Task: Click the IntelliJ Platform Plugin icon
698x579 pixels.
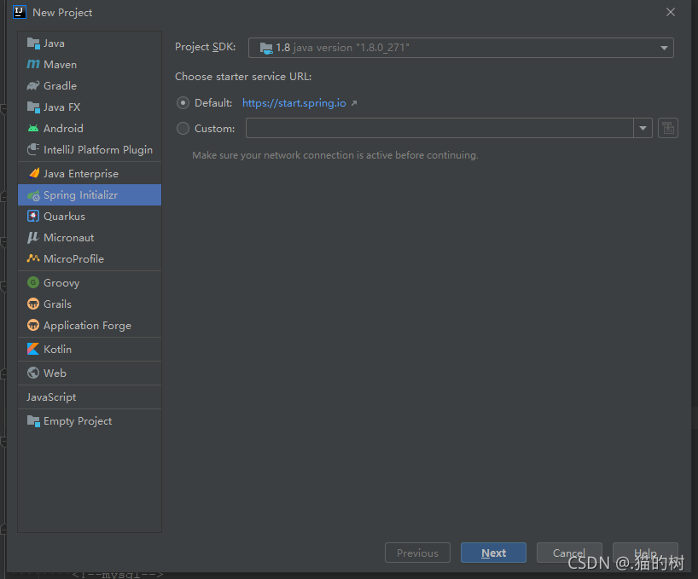Action: pos(33,149)
